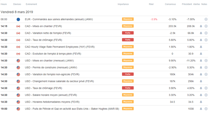Screen dimensions: 210x115
Task: Open plus icon on Baker Hughes row
Action: click(206, 109)
